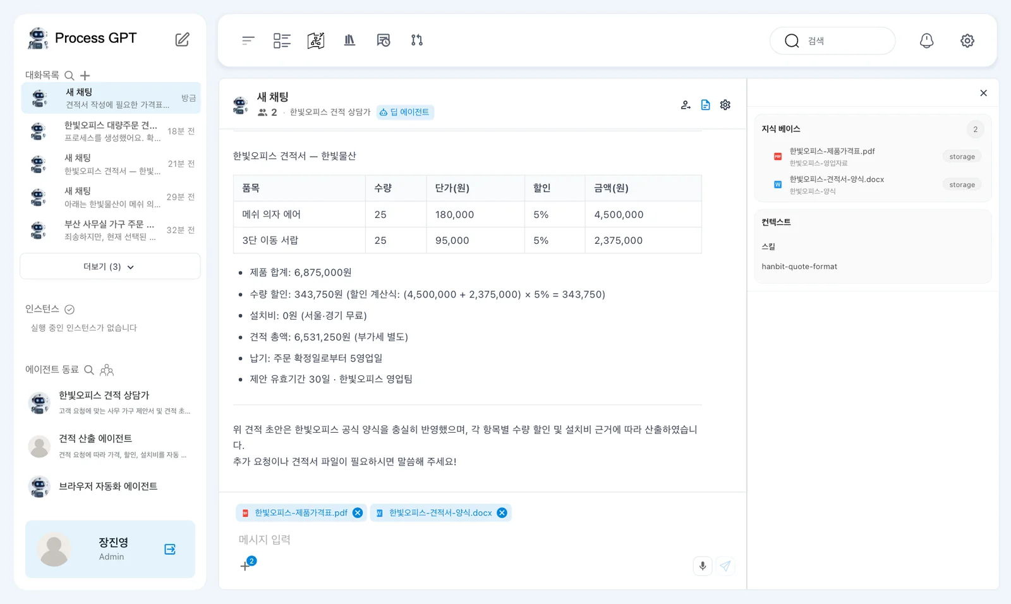Open 한빛오피스-제품가격표.pdf in knowledge base

(832, 151)
